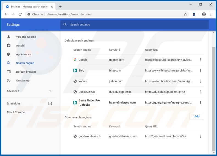Close the Settings tab

coord(52,7)
